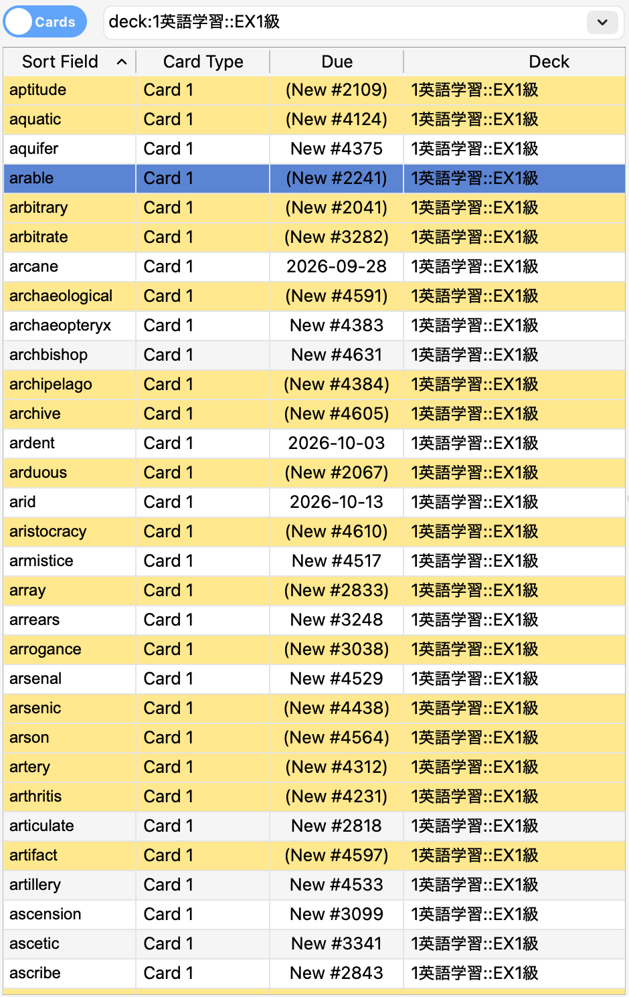Select the 'arsenic' card

point(314,708)
